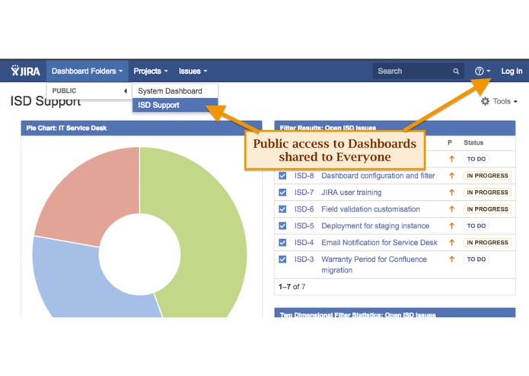529x376 pixels.
Task: Open Warranty Period for Confluence migration issue
Action: click(374, 264)
